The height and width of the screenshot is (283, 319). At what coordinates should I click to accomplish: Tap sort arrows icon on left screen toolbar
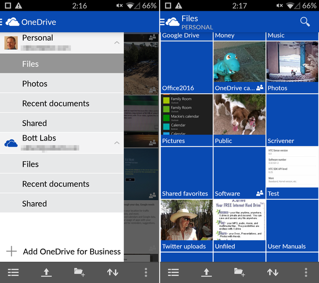[113, 272]
